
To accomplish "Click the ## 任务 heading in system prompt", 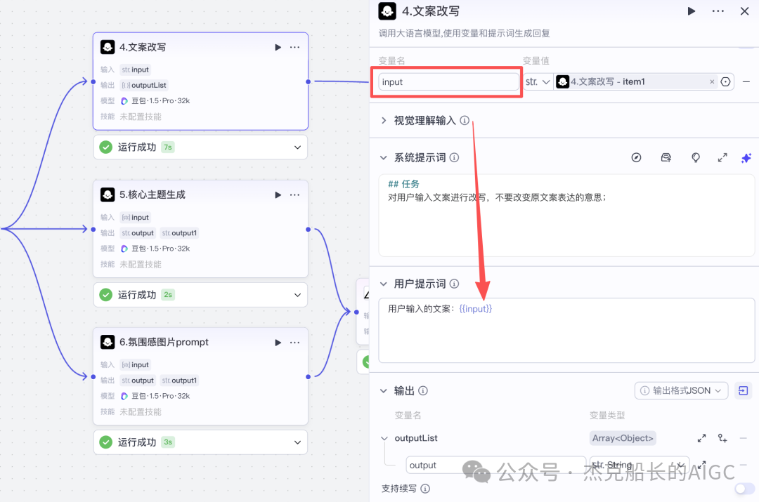I will tap(403, 184).
